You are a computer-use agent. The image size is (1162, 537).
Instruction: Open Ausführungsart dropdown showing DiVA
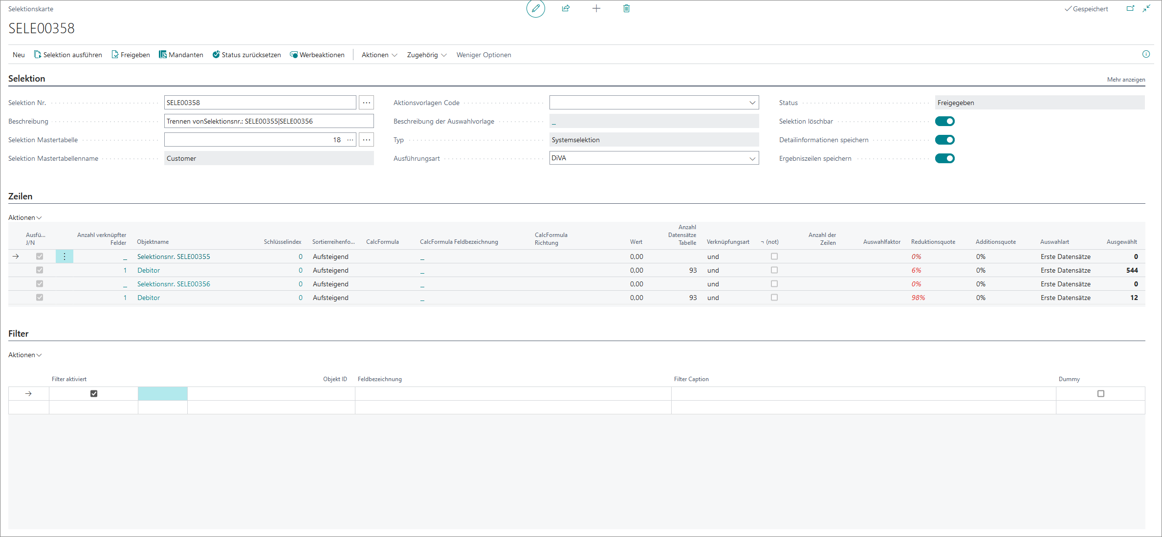coord(752,158)
